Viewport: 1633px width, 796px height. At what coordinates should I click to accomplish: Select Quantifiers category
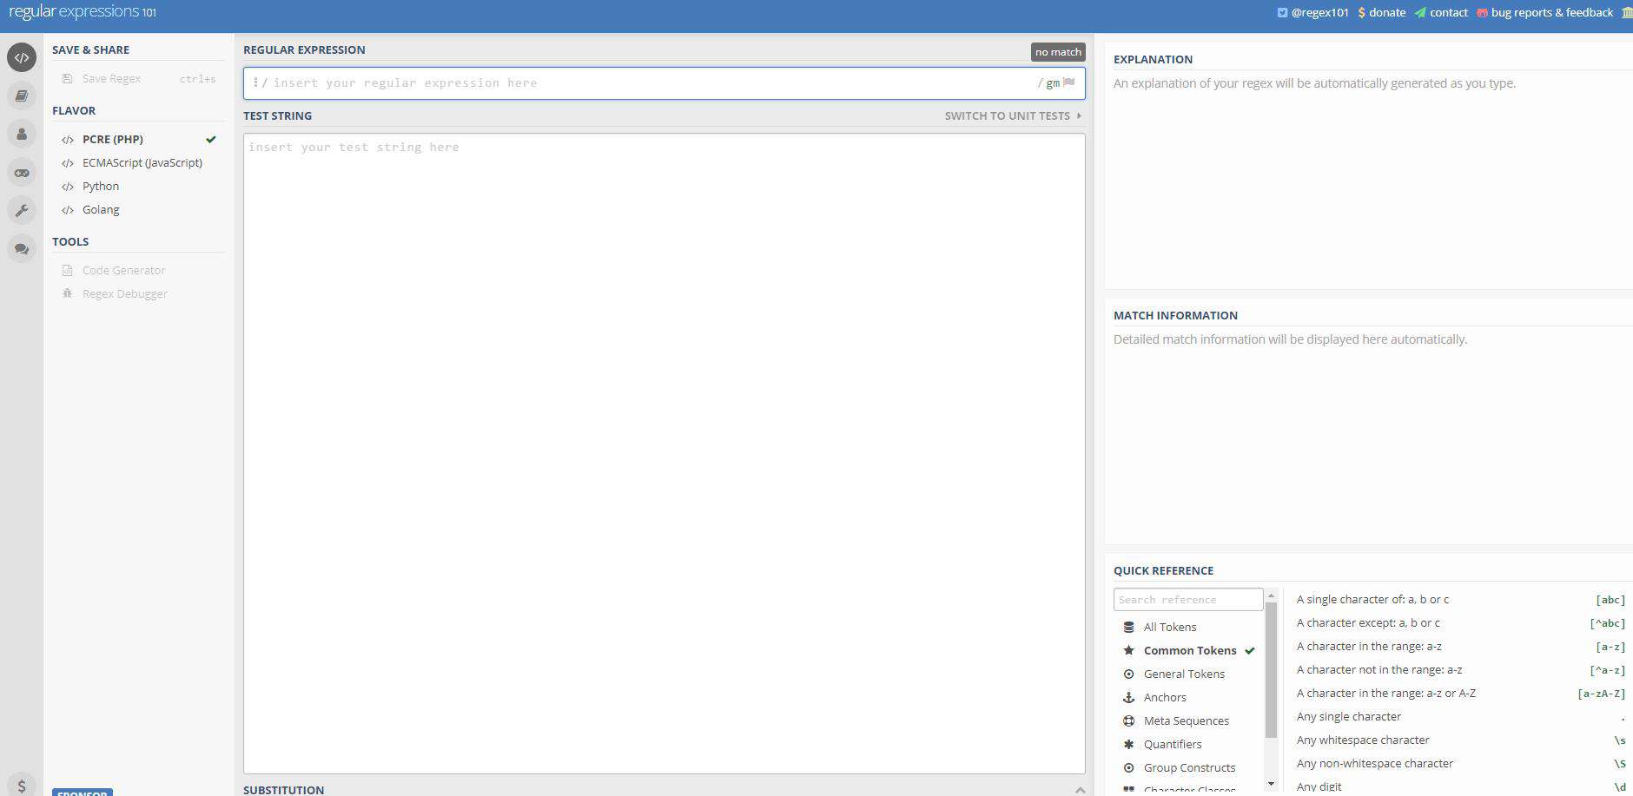(x=1188, y=744)
